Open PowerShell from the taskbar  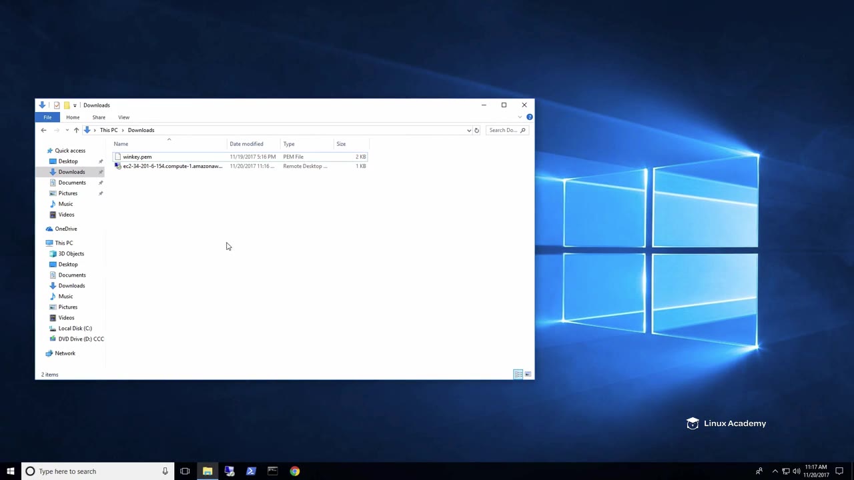(251, 471)
